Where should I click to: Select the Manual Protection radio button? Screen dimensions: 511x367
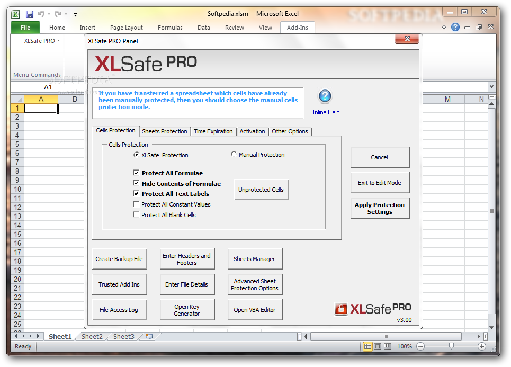click(234, 154)
